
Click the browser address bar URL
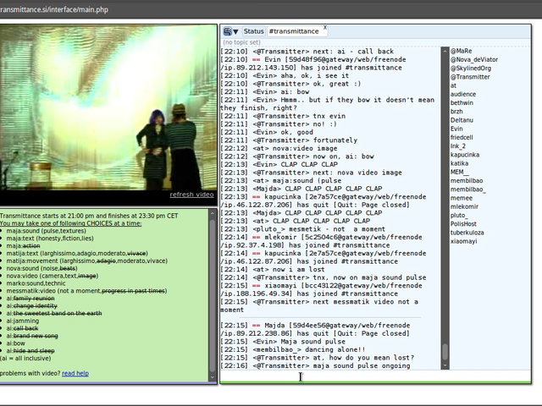pos(55,9)
